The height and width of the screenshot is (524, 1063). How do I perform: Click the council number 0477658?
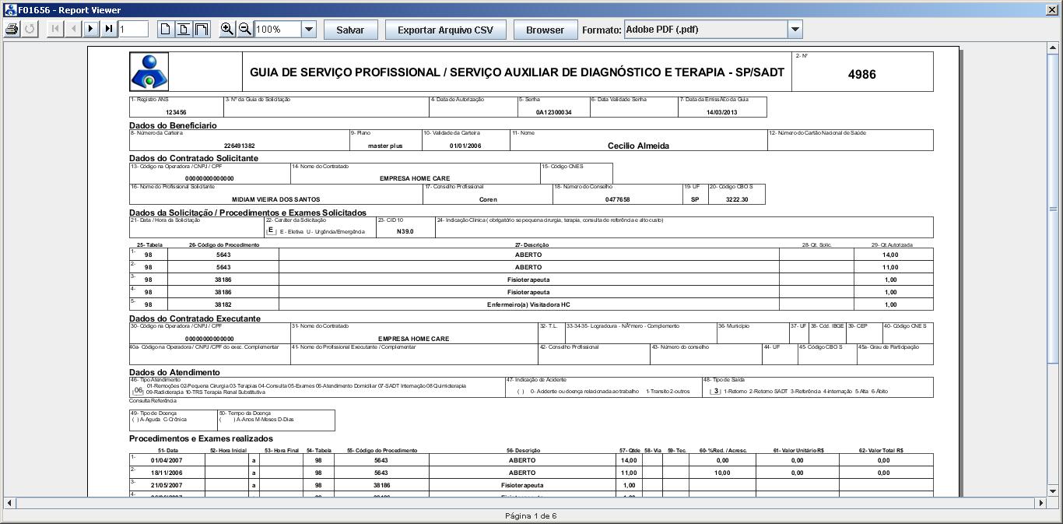point(618,199)
